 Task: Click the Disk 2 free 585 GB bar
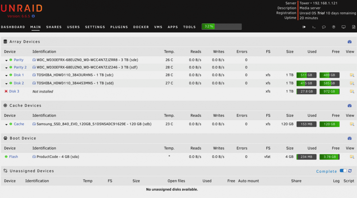point(330,83)
